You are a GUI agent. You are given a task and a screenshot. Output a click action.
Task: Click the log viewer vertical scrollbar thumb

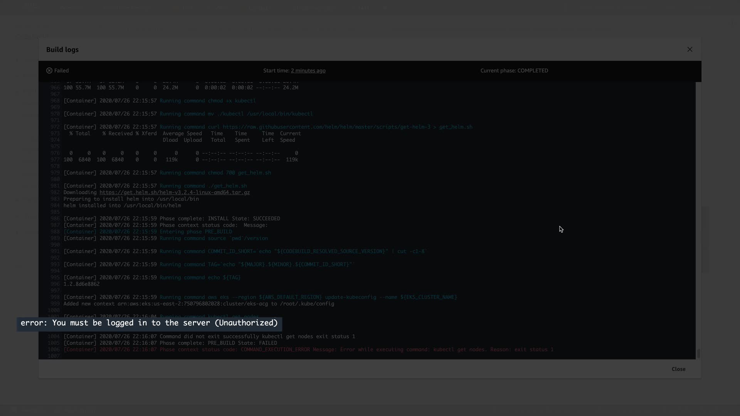[698, 353]
